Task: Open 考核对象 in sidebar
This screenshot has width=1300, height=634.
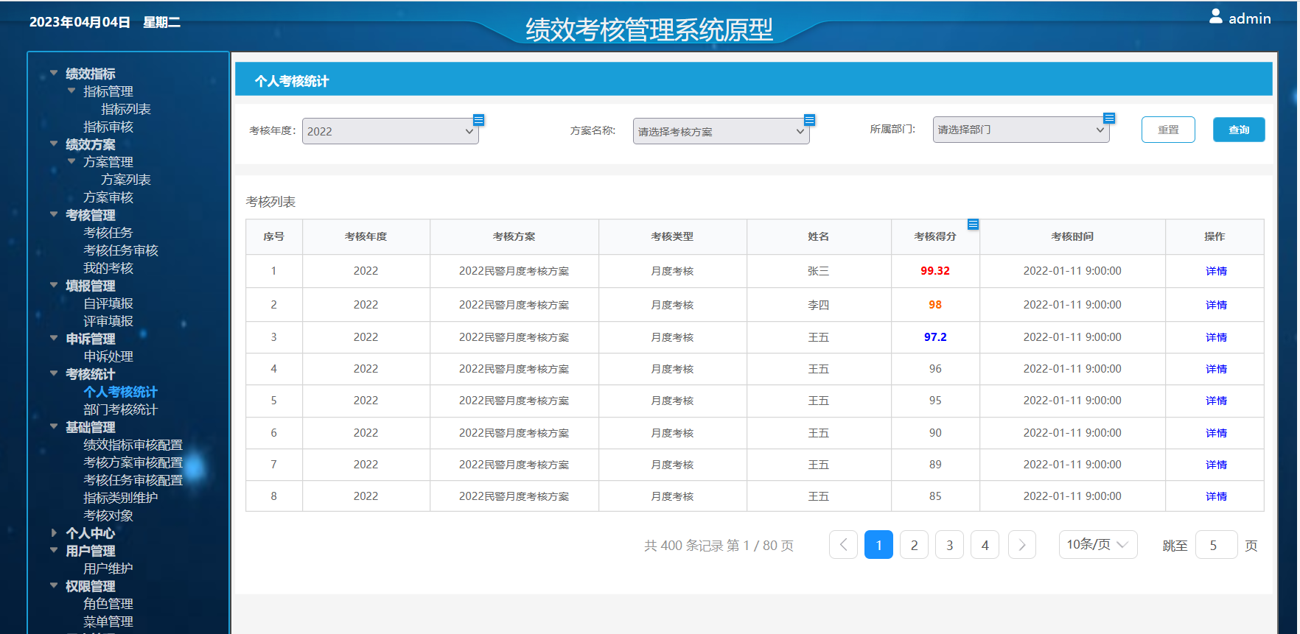Action: tap(108, 515)
